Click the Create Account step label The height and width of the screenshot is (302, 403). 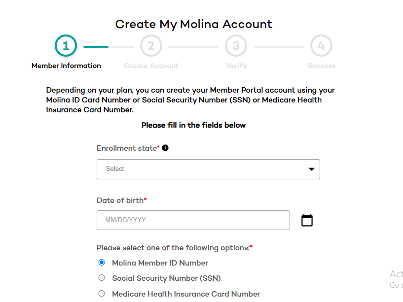(x=151, y=65)
